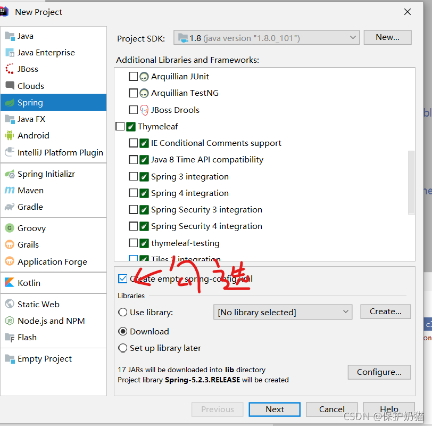Select the Kotlin project type

[53, 283]
